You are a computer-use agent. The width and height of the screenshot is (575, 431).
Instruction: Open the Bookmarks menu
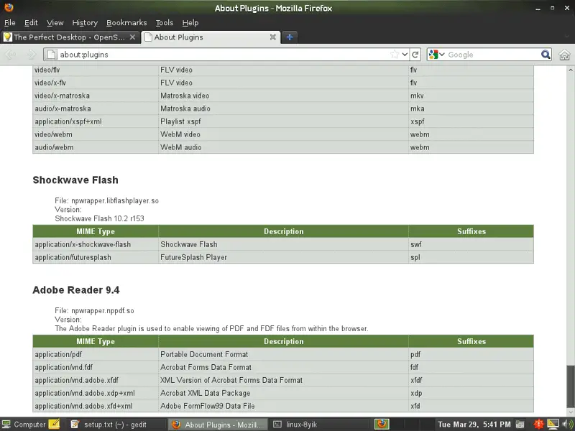[x=126, y=23]
